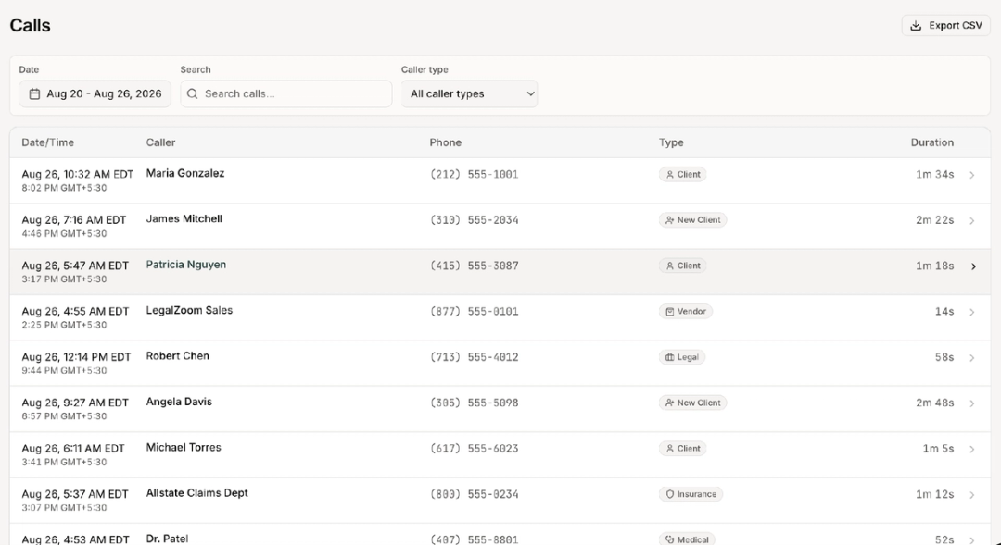Click New Client badge in James Mitchell row

692,220
